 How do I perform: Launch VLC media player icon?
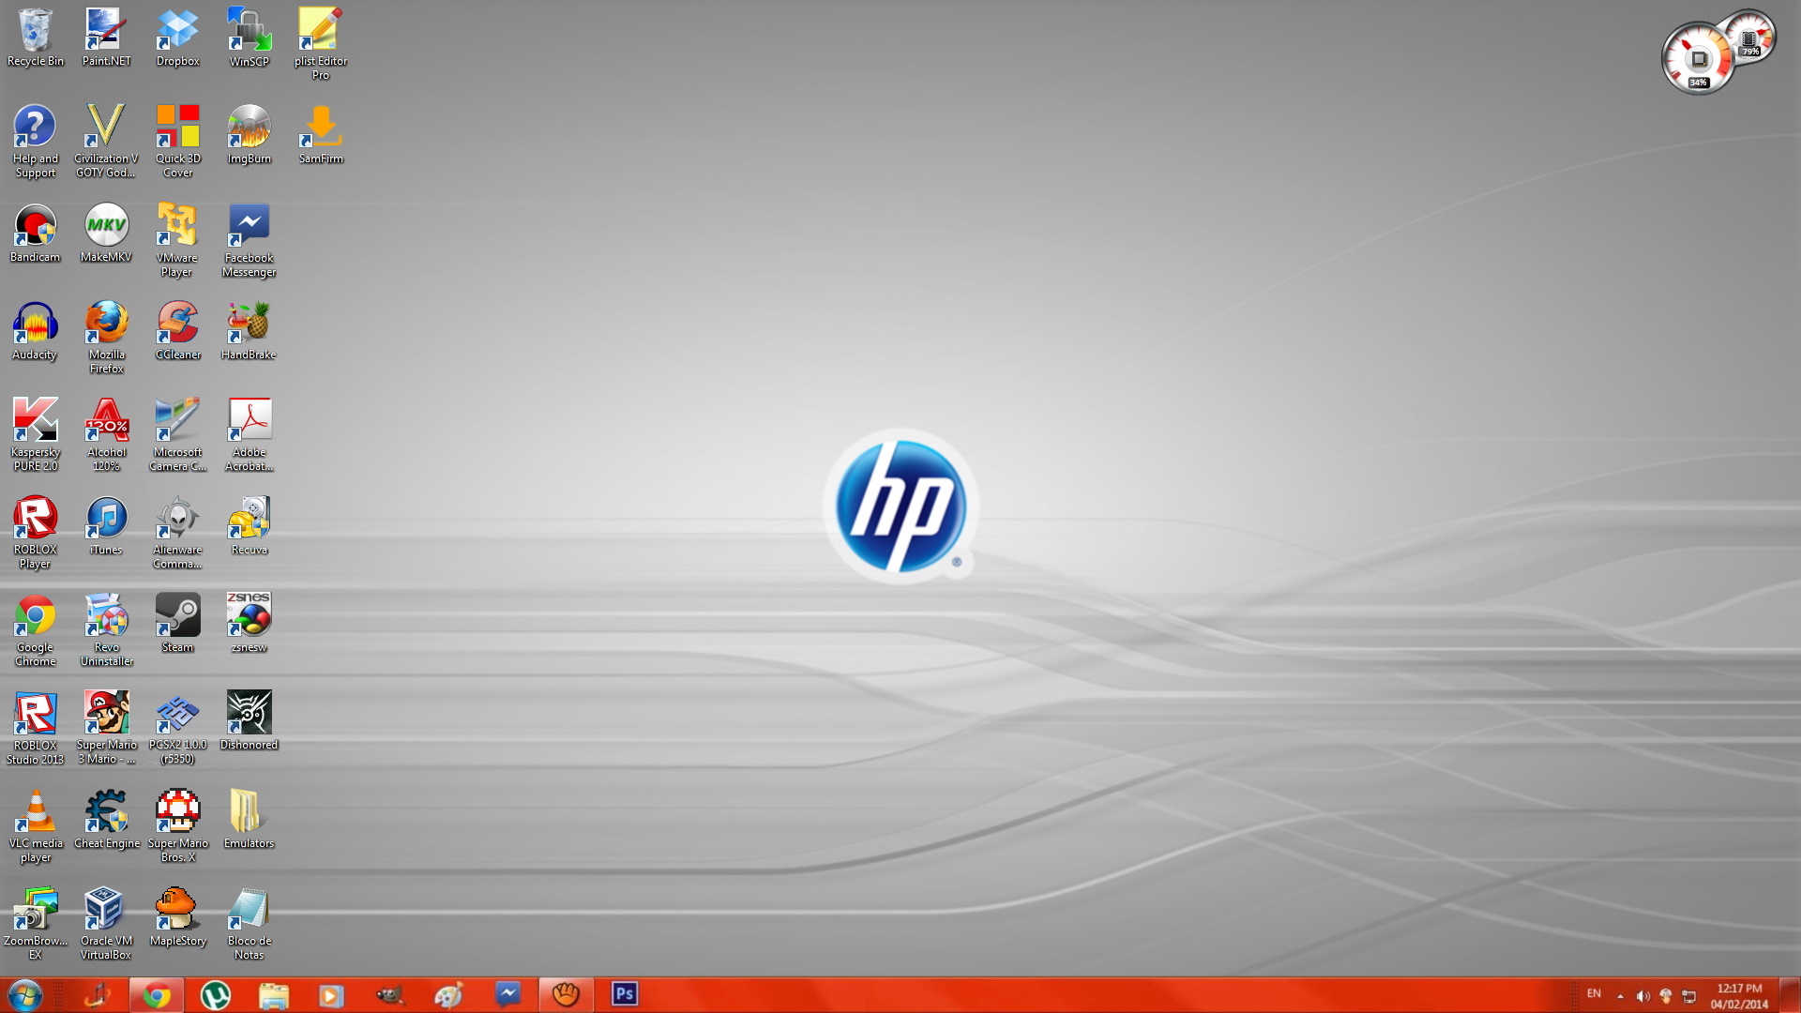click(x=35, y=826)
